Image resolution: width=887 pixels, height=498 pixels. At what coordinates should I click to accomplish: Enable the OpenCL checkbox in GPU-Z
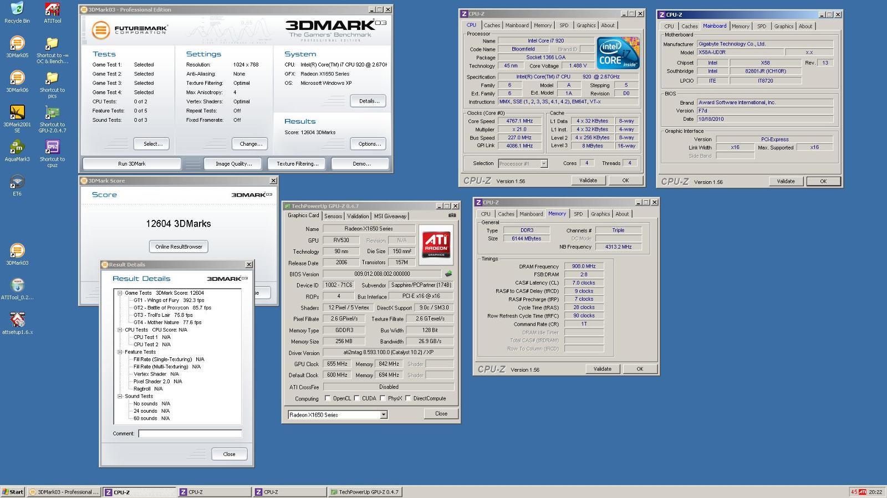coord(328,398)
